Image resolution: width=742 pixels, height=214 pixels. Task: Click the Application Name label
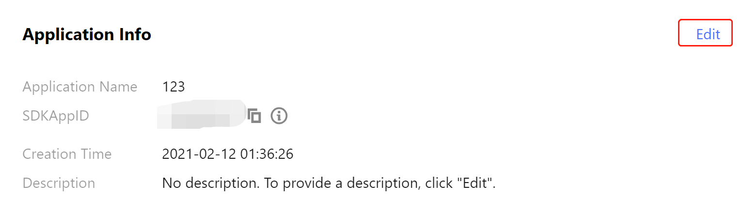coord(80,87)
